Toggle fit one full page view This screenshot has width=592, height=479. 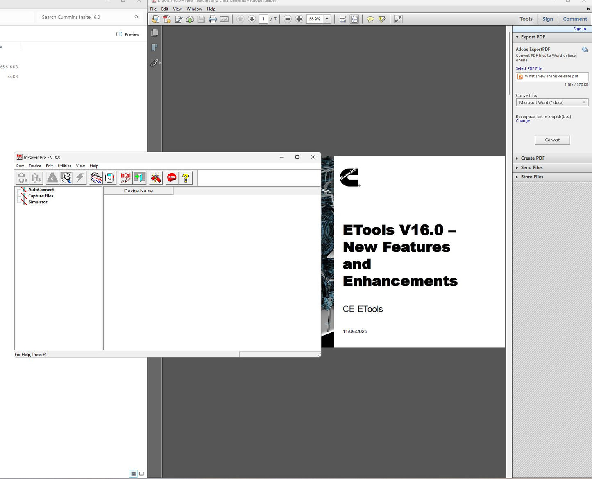tap(354, 19)
